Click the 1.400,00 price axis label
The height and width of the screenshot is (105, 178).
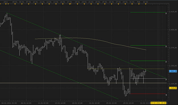(173, 30)
